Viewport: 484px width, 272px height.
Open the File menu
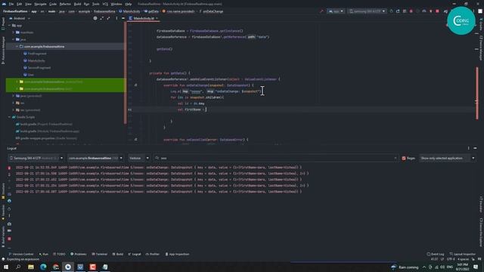click(11, 4)
